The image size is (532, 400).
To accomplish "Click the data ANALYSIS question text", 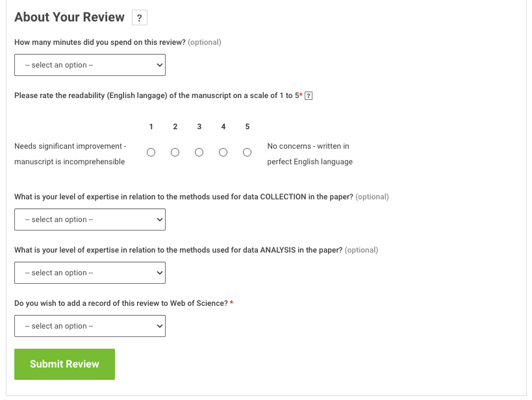I will pos(178,250).
